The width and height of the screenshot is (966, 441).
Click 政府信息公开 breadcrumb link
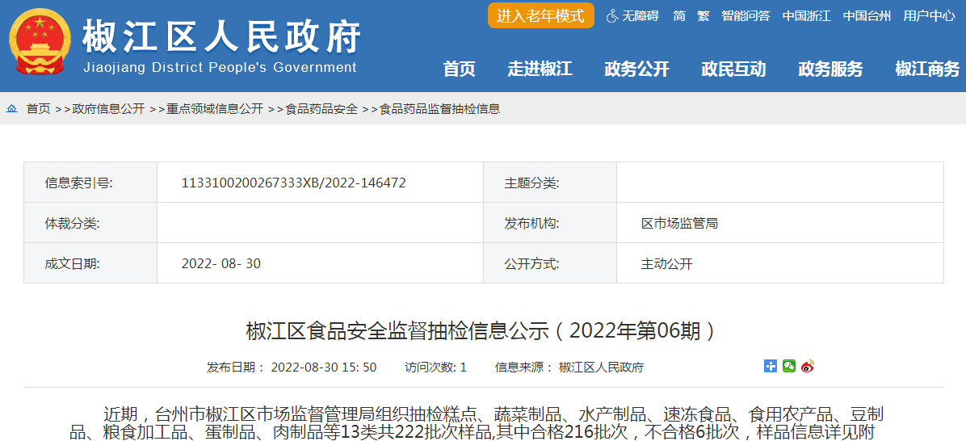point(108,109)
